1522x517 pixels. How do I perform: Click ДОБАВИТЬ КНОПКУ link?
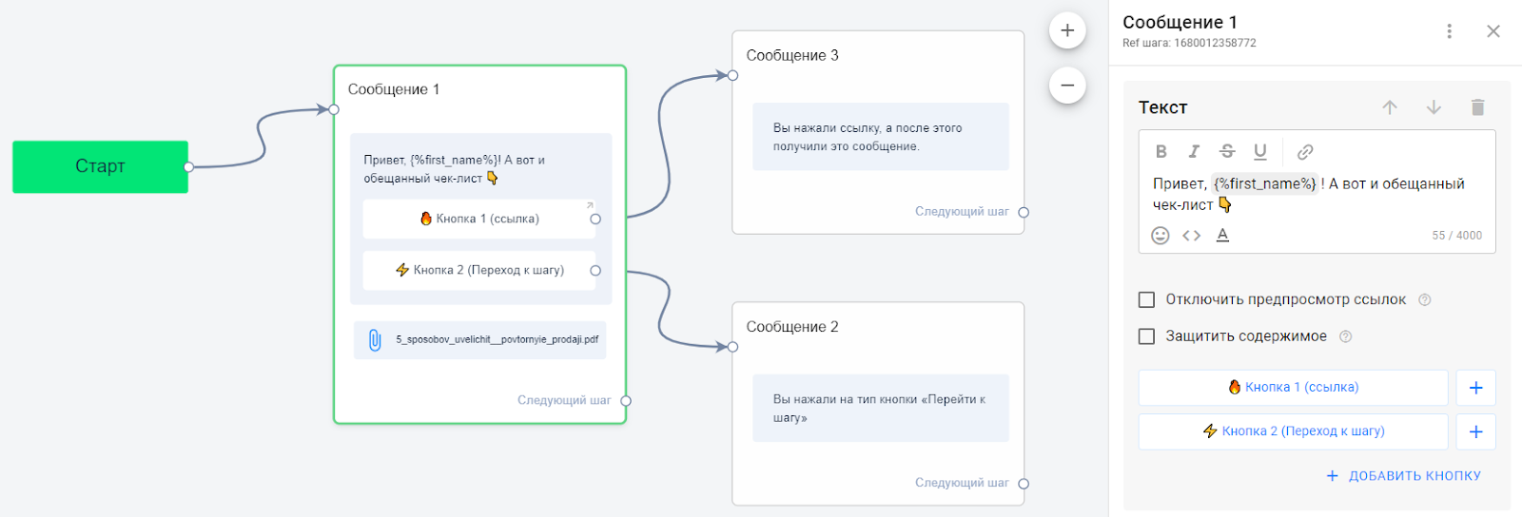point(1404,476)
